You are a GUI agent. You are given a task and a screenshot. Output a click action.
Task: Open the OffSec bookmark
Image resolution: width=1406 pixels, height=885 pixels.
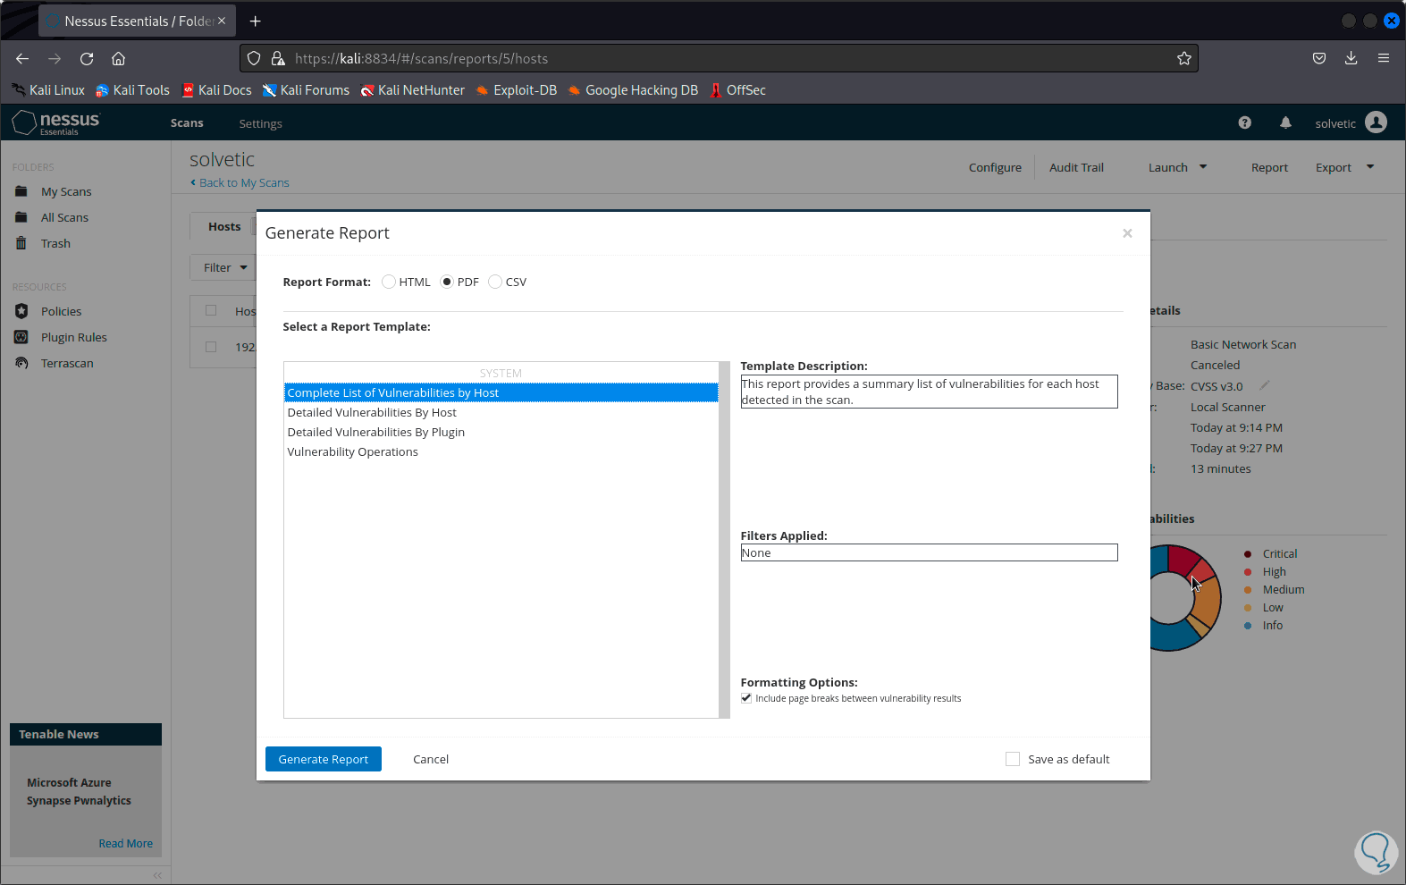pos(737,90)
